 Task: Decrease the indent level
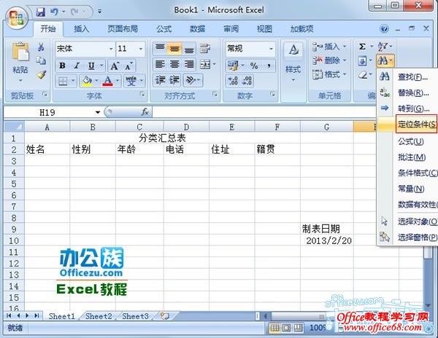161,80
